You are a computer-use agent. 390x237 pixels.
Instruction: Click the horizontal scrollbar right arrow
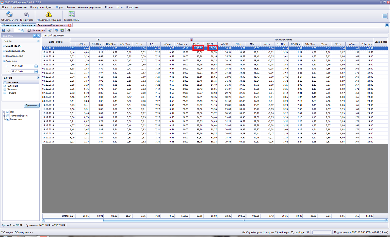[387, 220]
